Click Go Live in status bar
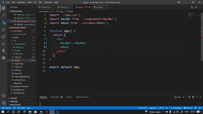 (x=188, y=108)
